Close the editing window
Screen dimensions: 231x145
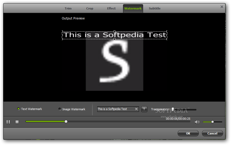point(222,7)
